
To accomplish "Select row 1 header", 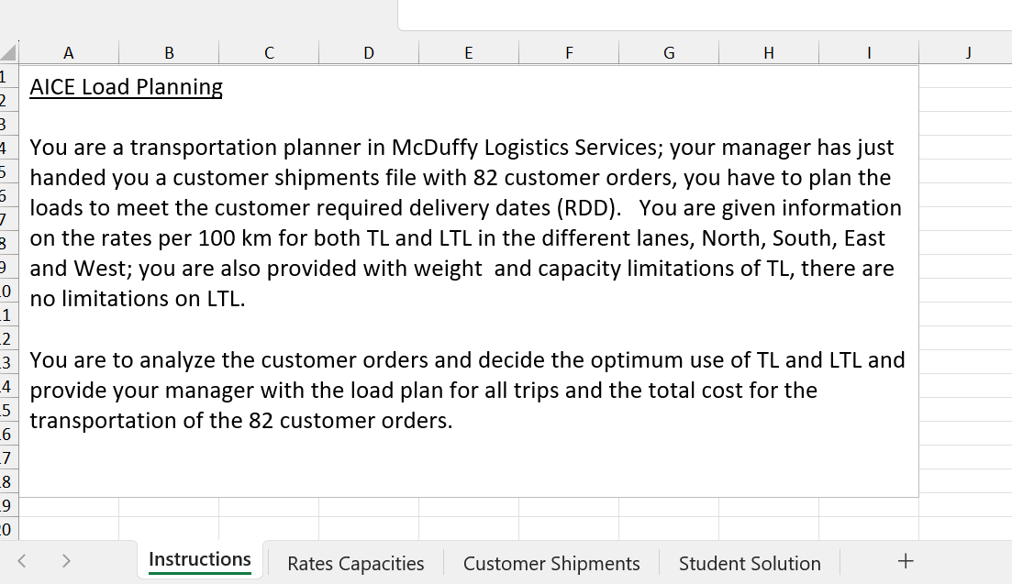I will point(9,75).
